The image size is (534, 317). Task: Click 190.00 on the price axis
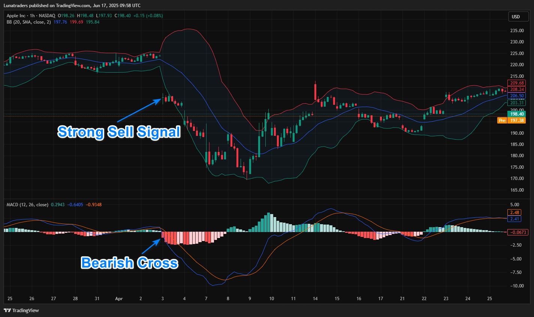(x=517, y=133)
